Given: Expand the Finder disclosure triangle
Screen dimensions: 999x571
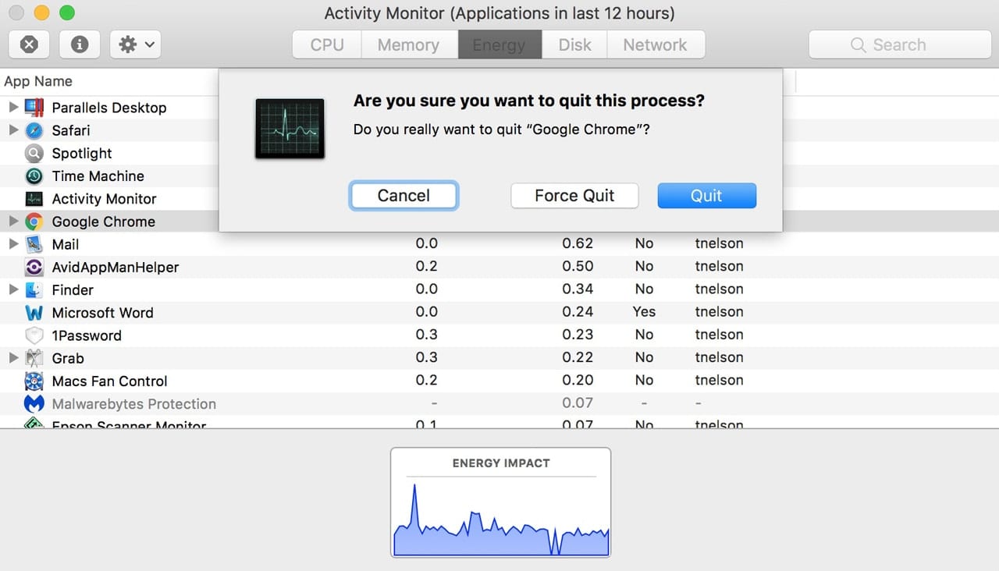Looking at the screenshot, I should click(x=13, y=290).
